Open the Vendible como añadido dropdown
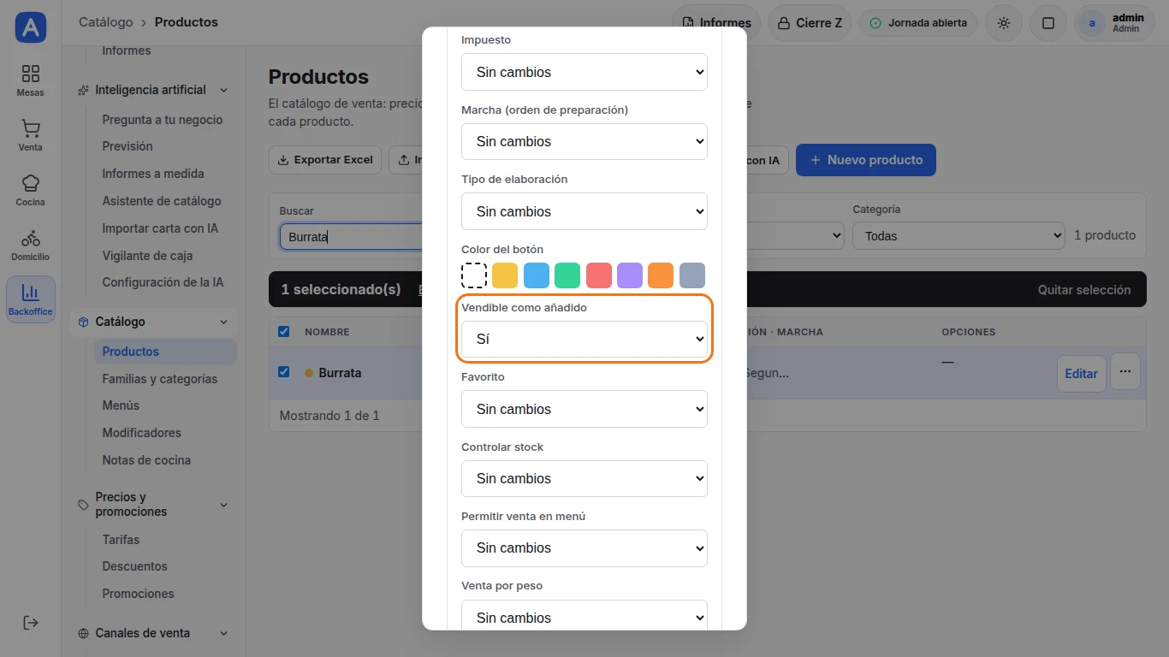Viewport: 1169px width, 657px height. [x=584, y=339]
